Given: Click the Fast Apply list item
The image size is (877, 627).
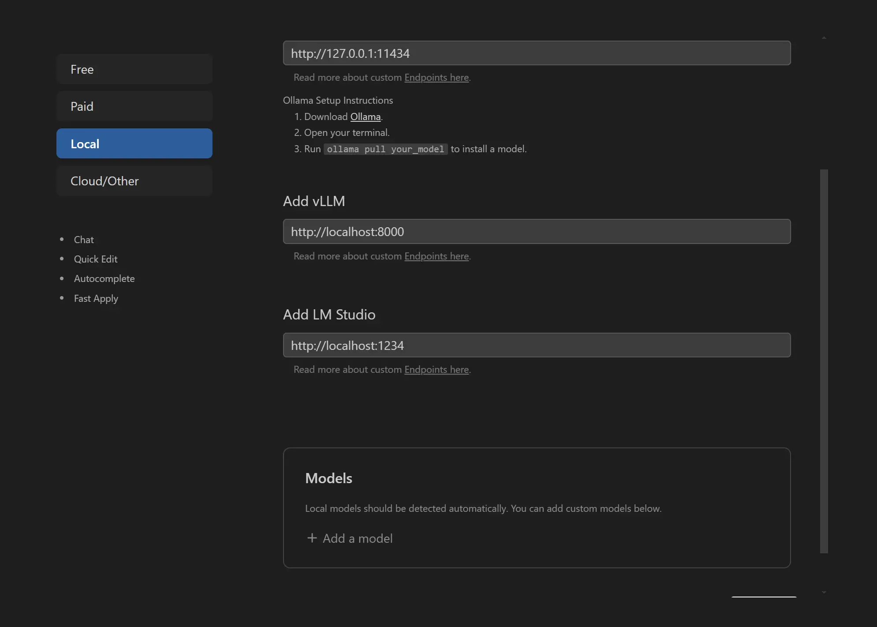Looking at the screenshot, I should (96, 298).
